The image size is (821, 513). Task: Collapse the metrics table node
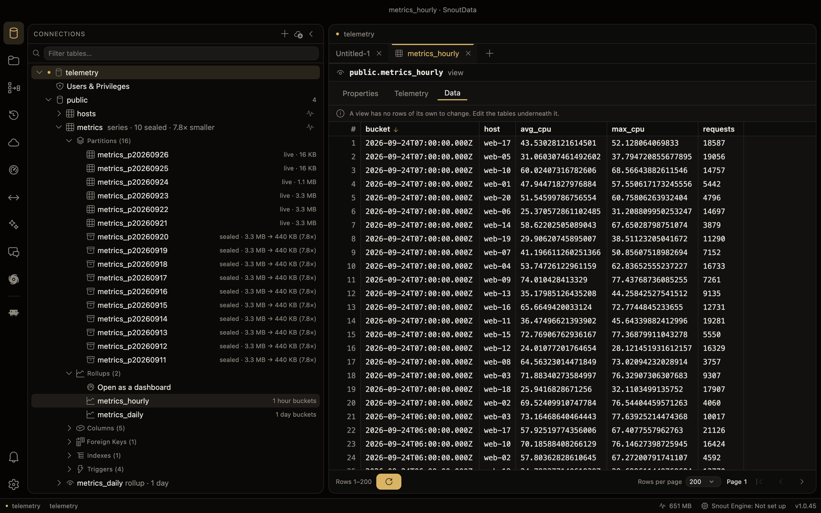[x=59, y=127]
